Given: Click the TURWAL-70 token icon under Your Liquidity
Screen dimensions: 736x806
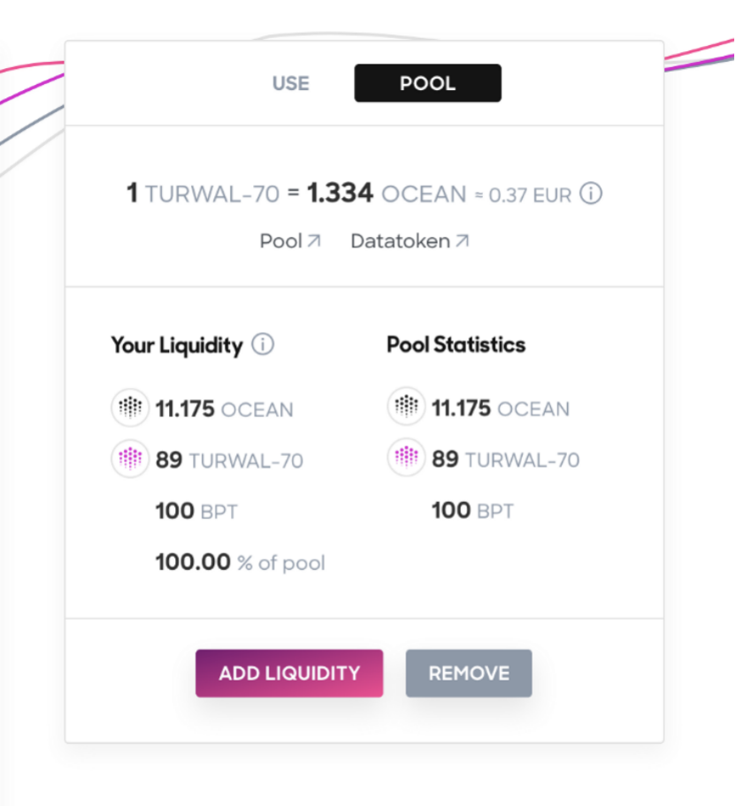Looking at the screenshot, I should [x=130, y=458].
